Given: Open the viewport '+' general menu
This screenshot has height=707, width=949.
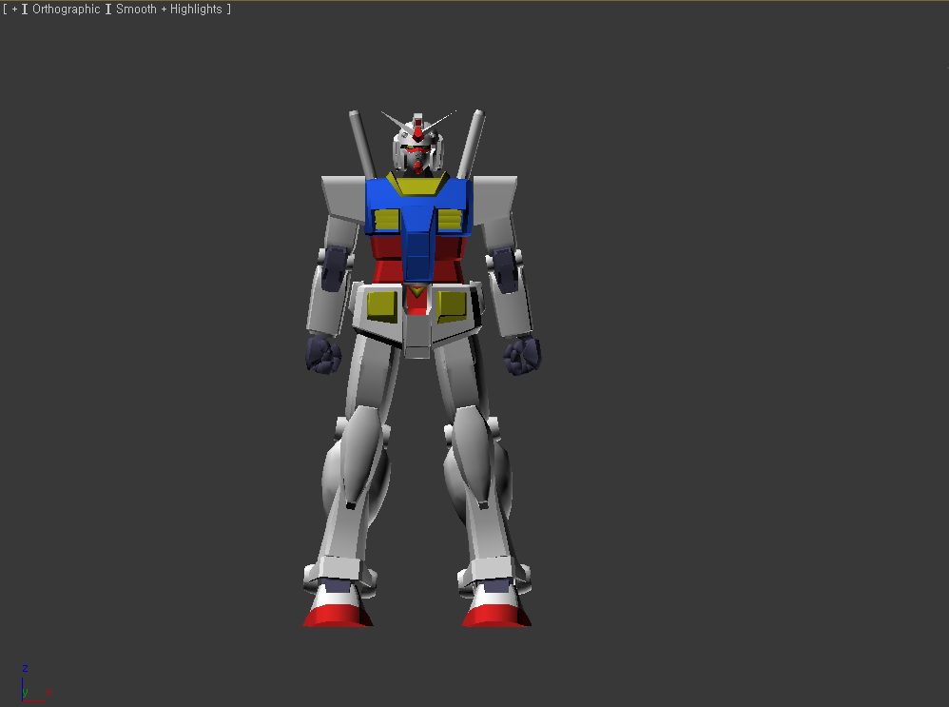Looking at the screenshot, I should (14, 10).
